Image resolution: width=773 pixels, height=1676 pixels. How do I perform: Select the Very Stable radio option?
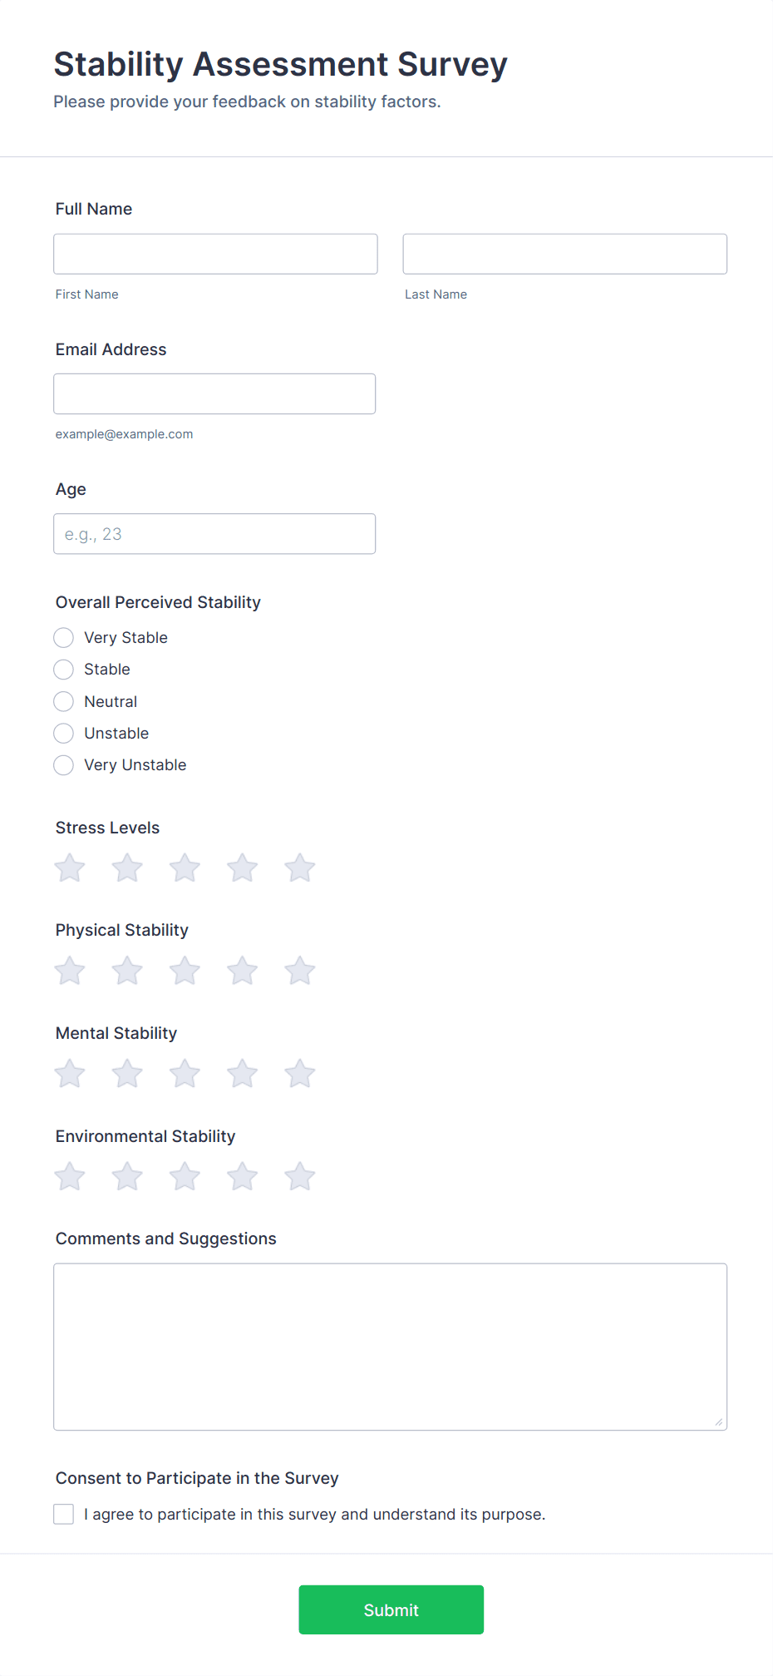click(x=64, y=638)
